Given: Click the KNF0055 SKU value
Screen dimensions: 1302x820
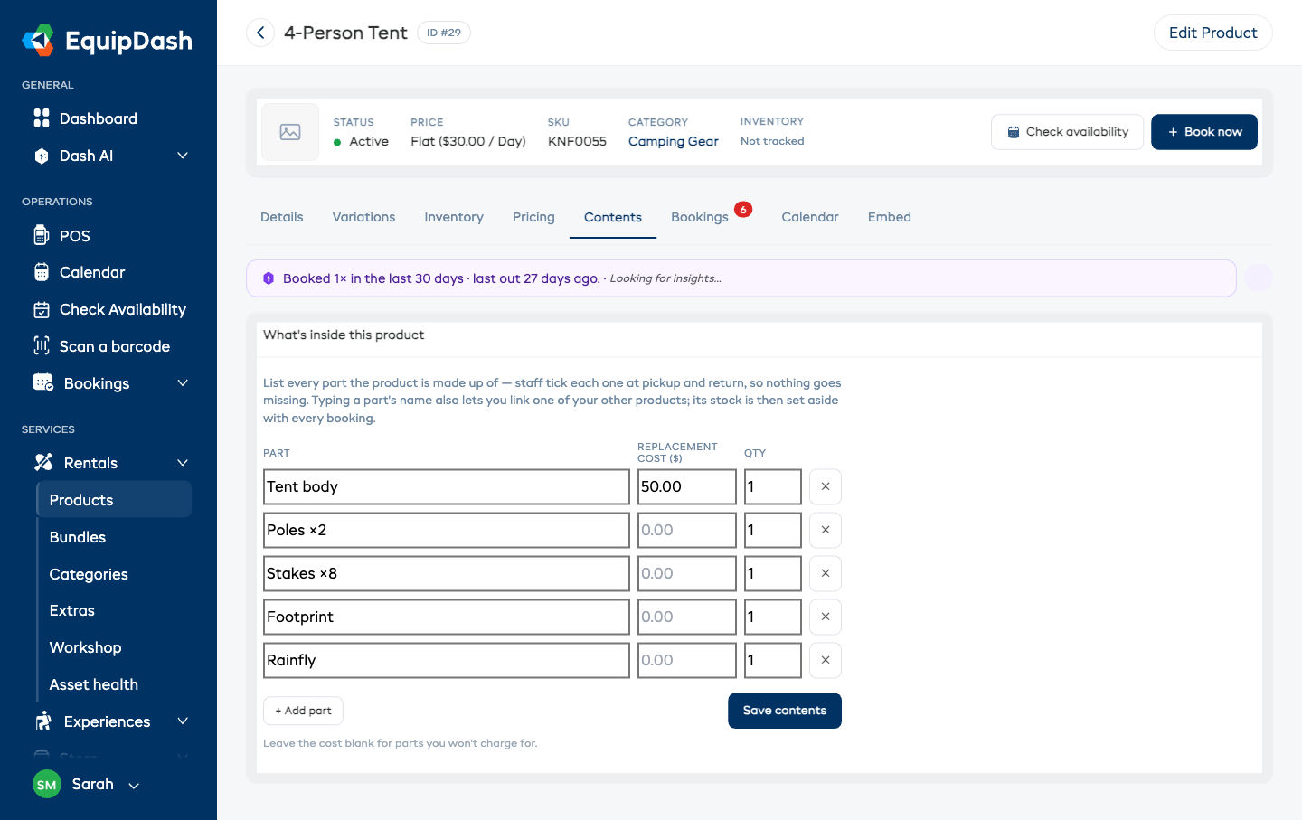Looking at the screenshot, I should (x=577, y=141).
